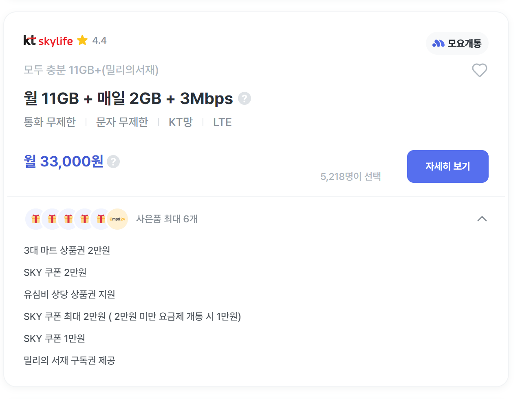Click the 자세히 보기 button
Screen dimensions: 520x399
[448, 166]
